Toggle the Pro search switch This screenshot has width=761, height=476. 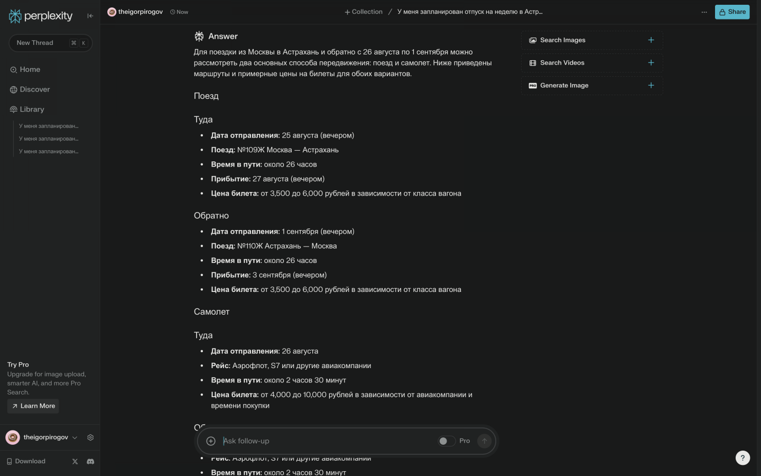tap(446, 441)
